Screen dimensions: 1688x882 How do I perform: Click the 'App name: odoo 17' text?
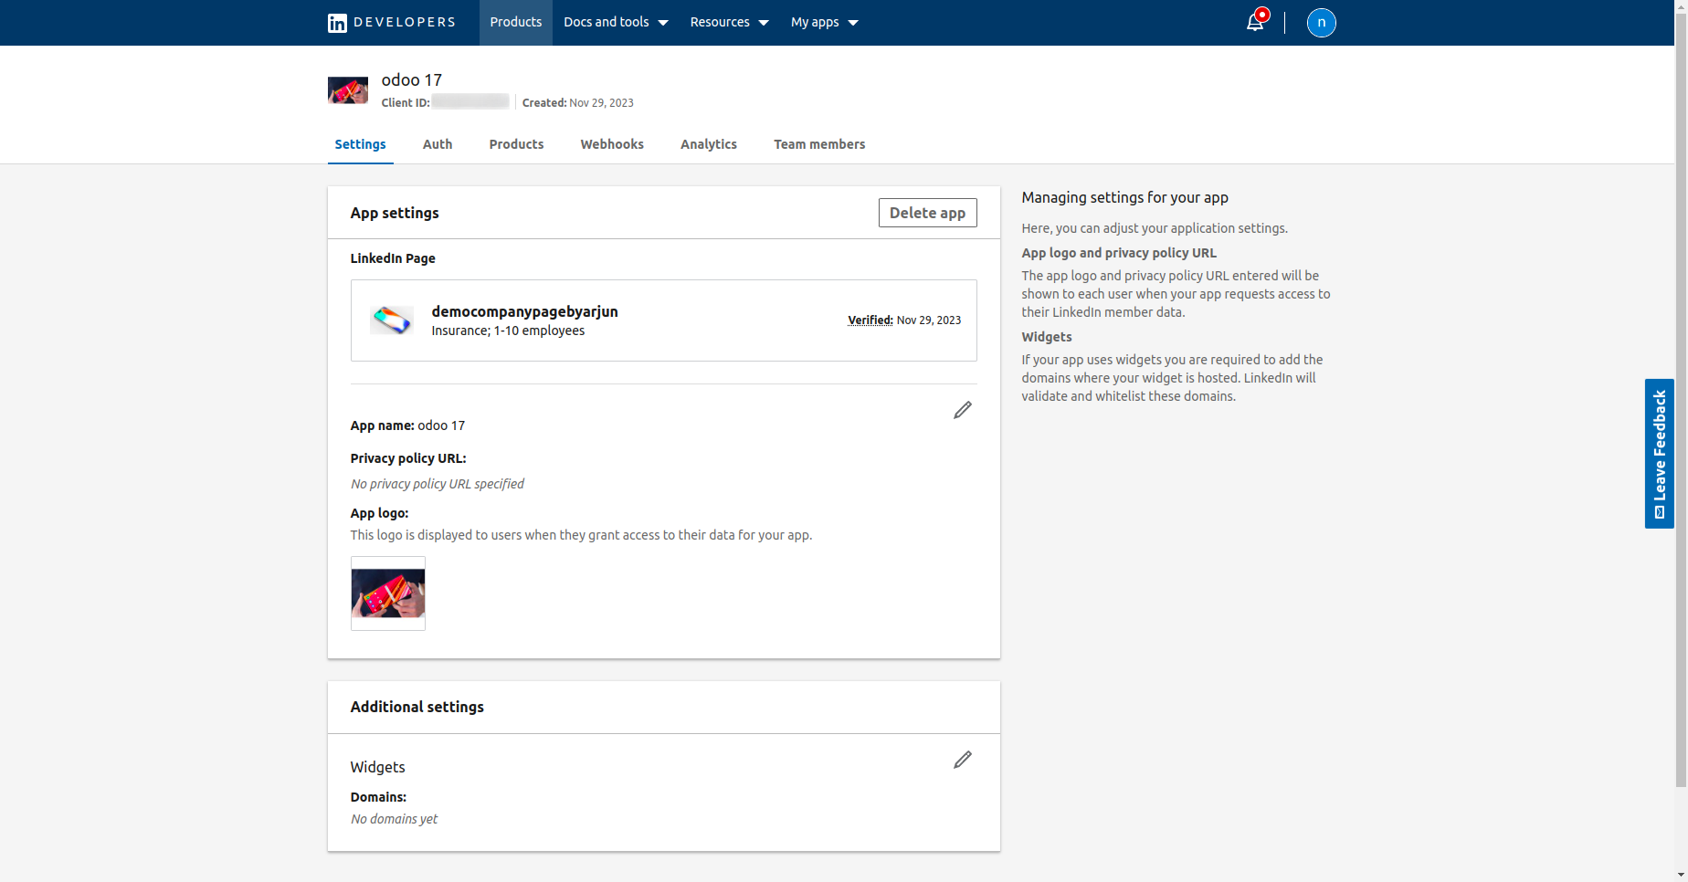click(408, 425)
